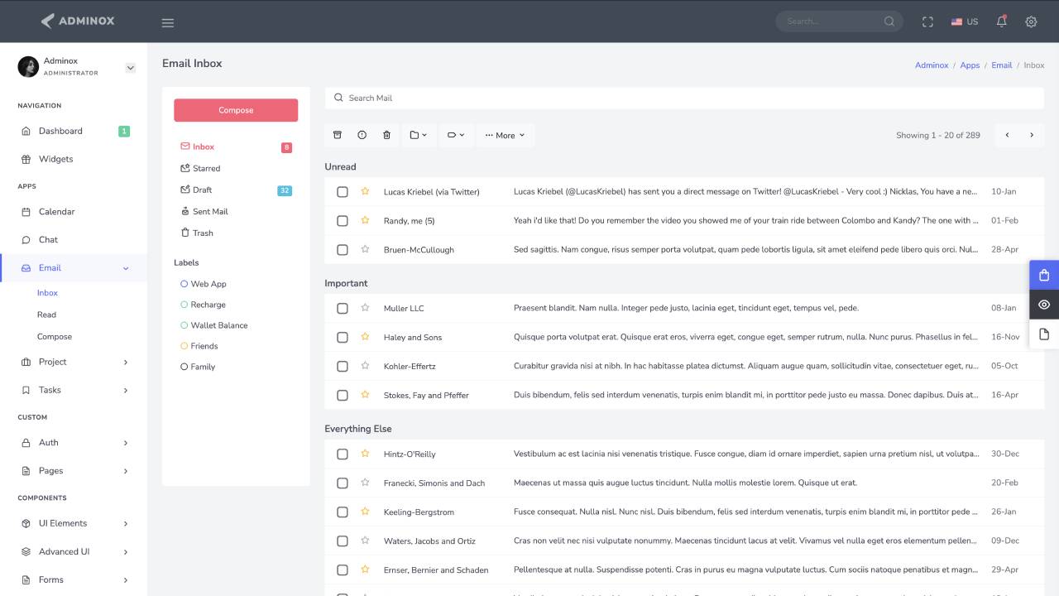1059x596 pixels.
Task: Select the Stokes, Fay and Pfeffer checkbox
Action: pos(343,396)
